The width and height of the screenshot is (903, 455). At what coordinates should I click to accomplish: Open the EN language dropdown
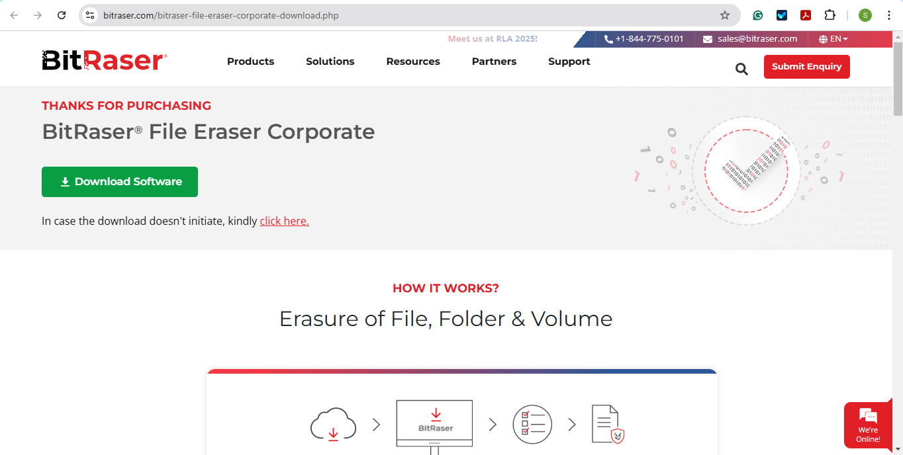point(833,39)
